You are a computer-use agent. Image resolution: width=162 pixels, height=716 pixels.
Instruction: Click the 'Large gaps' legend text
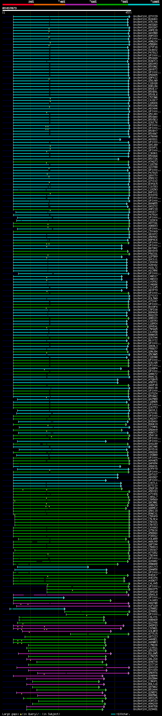11,714
